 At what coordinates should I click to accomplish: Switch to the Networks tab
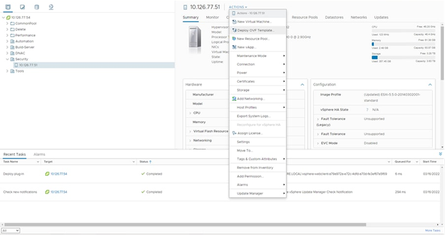coord(358,17)
